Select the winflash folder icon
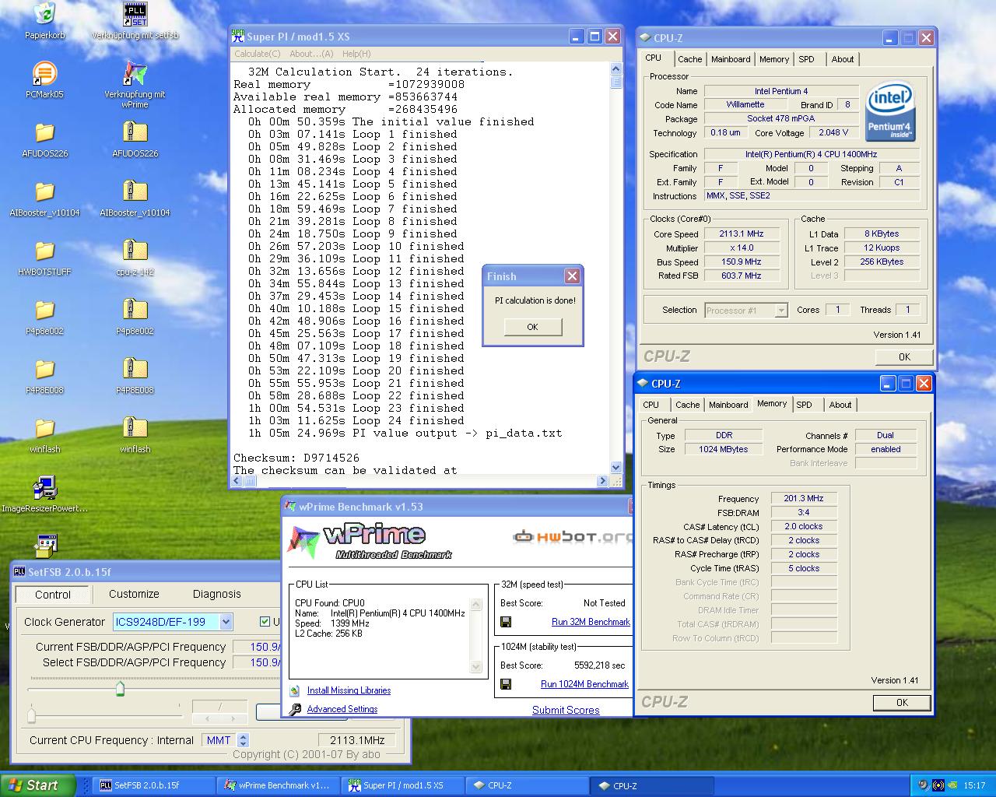This screenshot has width=996, height=797. click(x=44, y=428)
